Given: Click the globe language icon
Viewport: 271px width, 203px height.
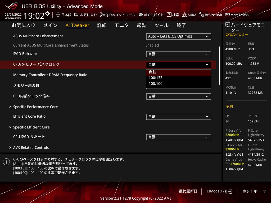Looking at the screenshot, I should [x=58, y=15].
